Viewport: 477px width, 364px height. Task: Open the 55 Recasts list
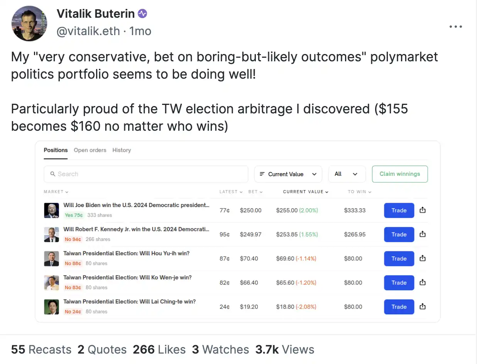(x=41, y=350)
